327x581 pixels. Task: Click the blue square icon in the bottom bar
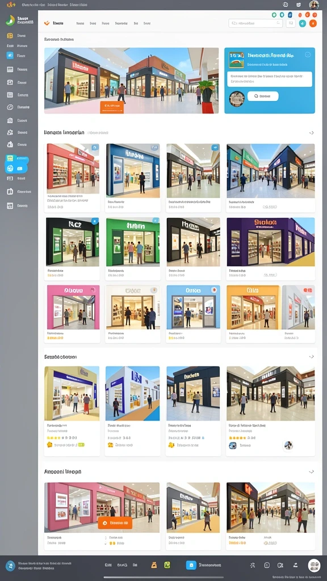191,565
